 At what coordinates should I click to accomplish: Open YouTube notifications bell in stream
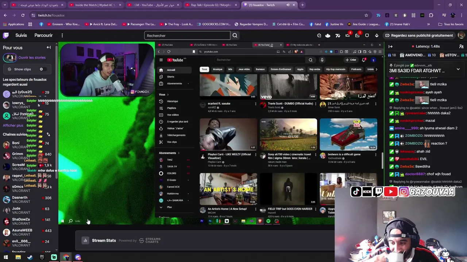[x=363, y=60]
